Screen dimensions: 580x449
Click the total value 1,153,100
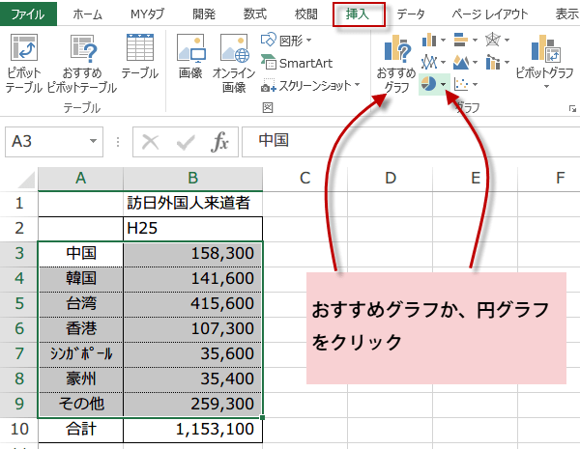(192, 430)
